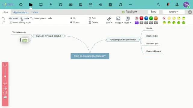Collapse the Kurssiympäristön toimiminen node
Screen dimensions: 193x108
[x=106, y=40]
